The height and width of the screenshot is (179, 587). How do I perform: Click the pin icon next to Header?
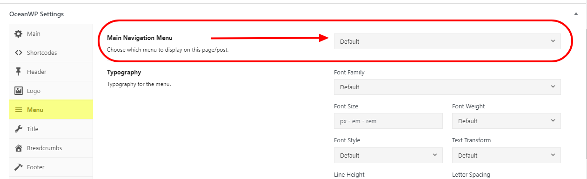click(x=19, y=72)
